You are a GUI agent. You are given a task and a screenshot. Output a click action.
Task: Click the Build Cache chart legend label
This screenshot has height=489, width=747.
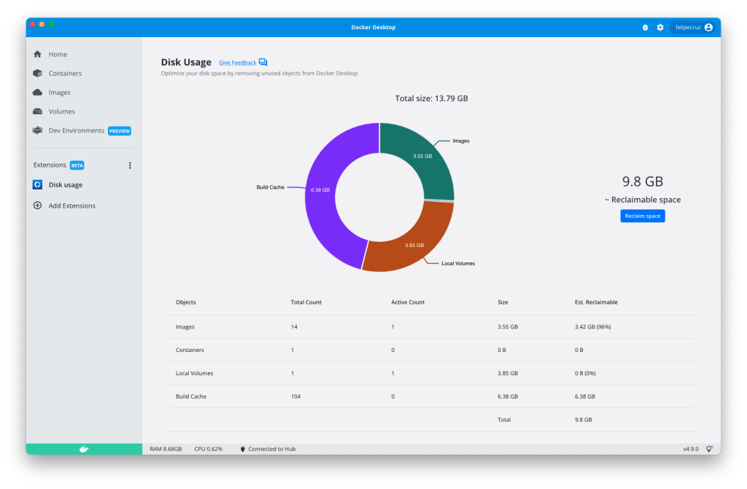point(270,187)
